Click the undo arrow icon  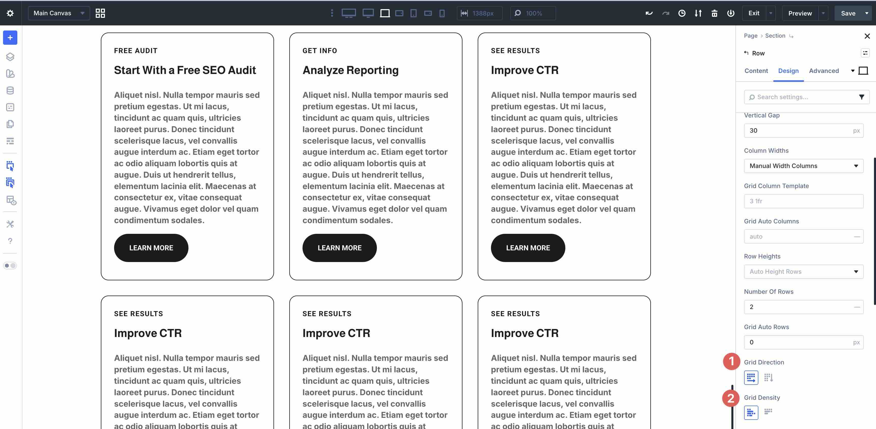649,13
